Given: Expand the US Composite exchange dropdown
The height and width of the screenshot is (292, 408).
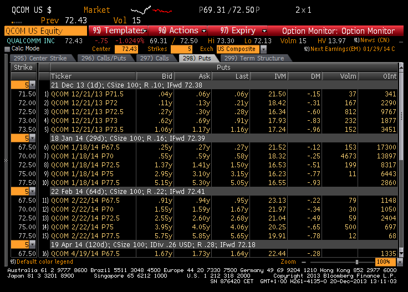Looking at the screenshot, I should (x=263, y=49).
